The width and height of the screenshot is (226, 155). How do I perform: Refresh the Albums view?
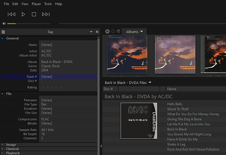click(x=119, y=31)
